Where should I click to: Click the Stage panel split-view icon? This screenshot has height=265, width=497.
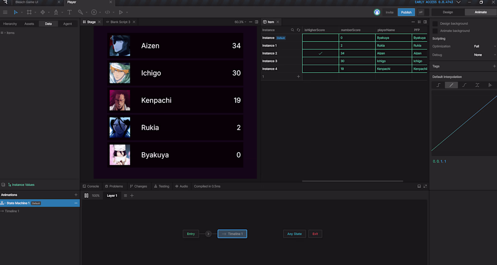click(x=257, y=22)
